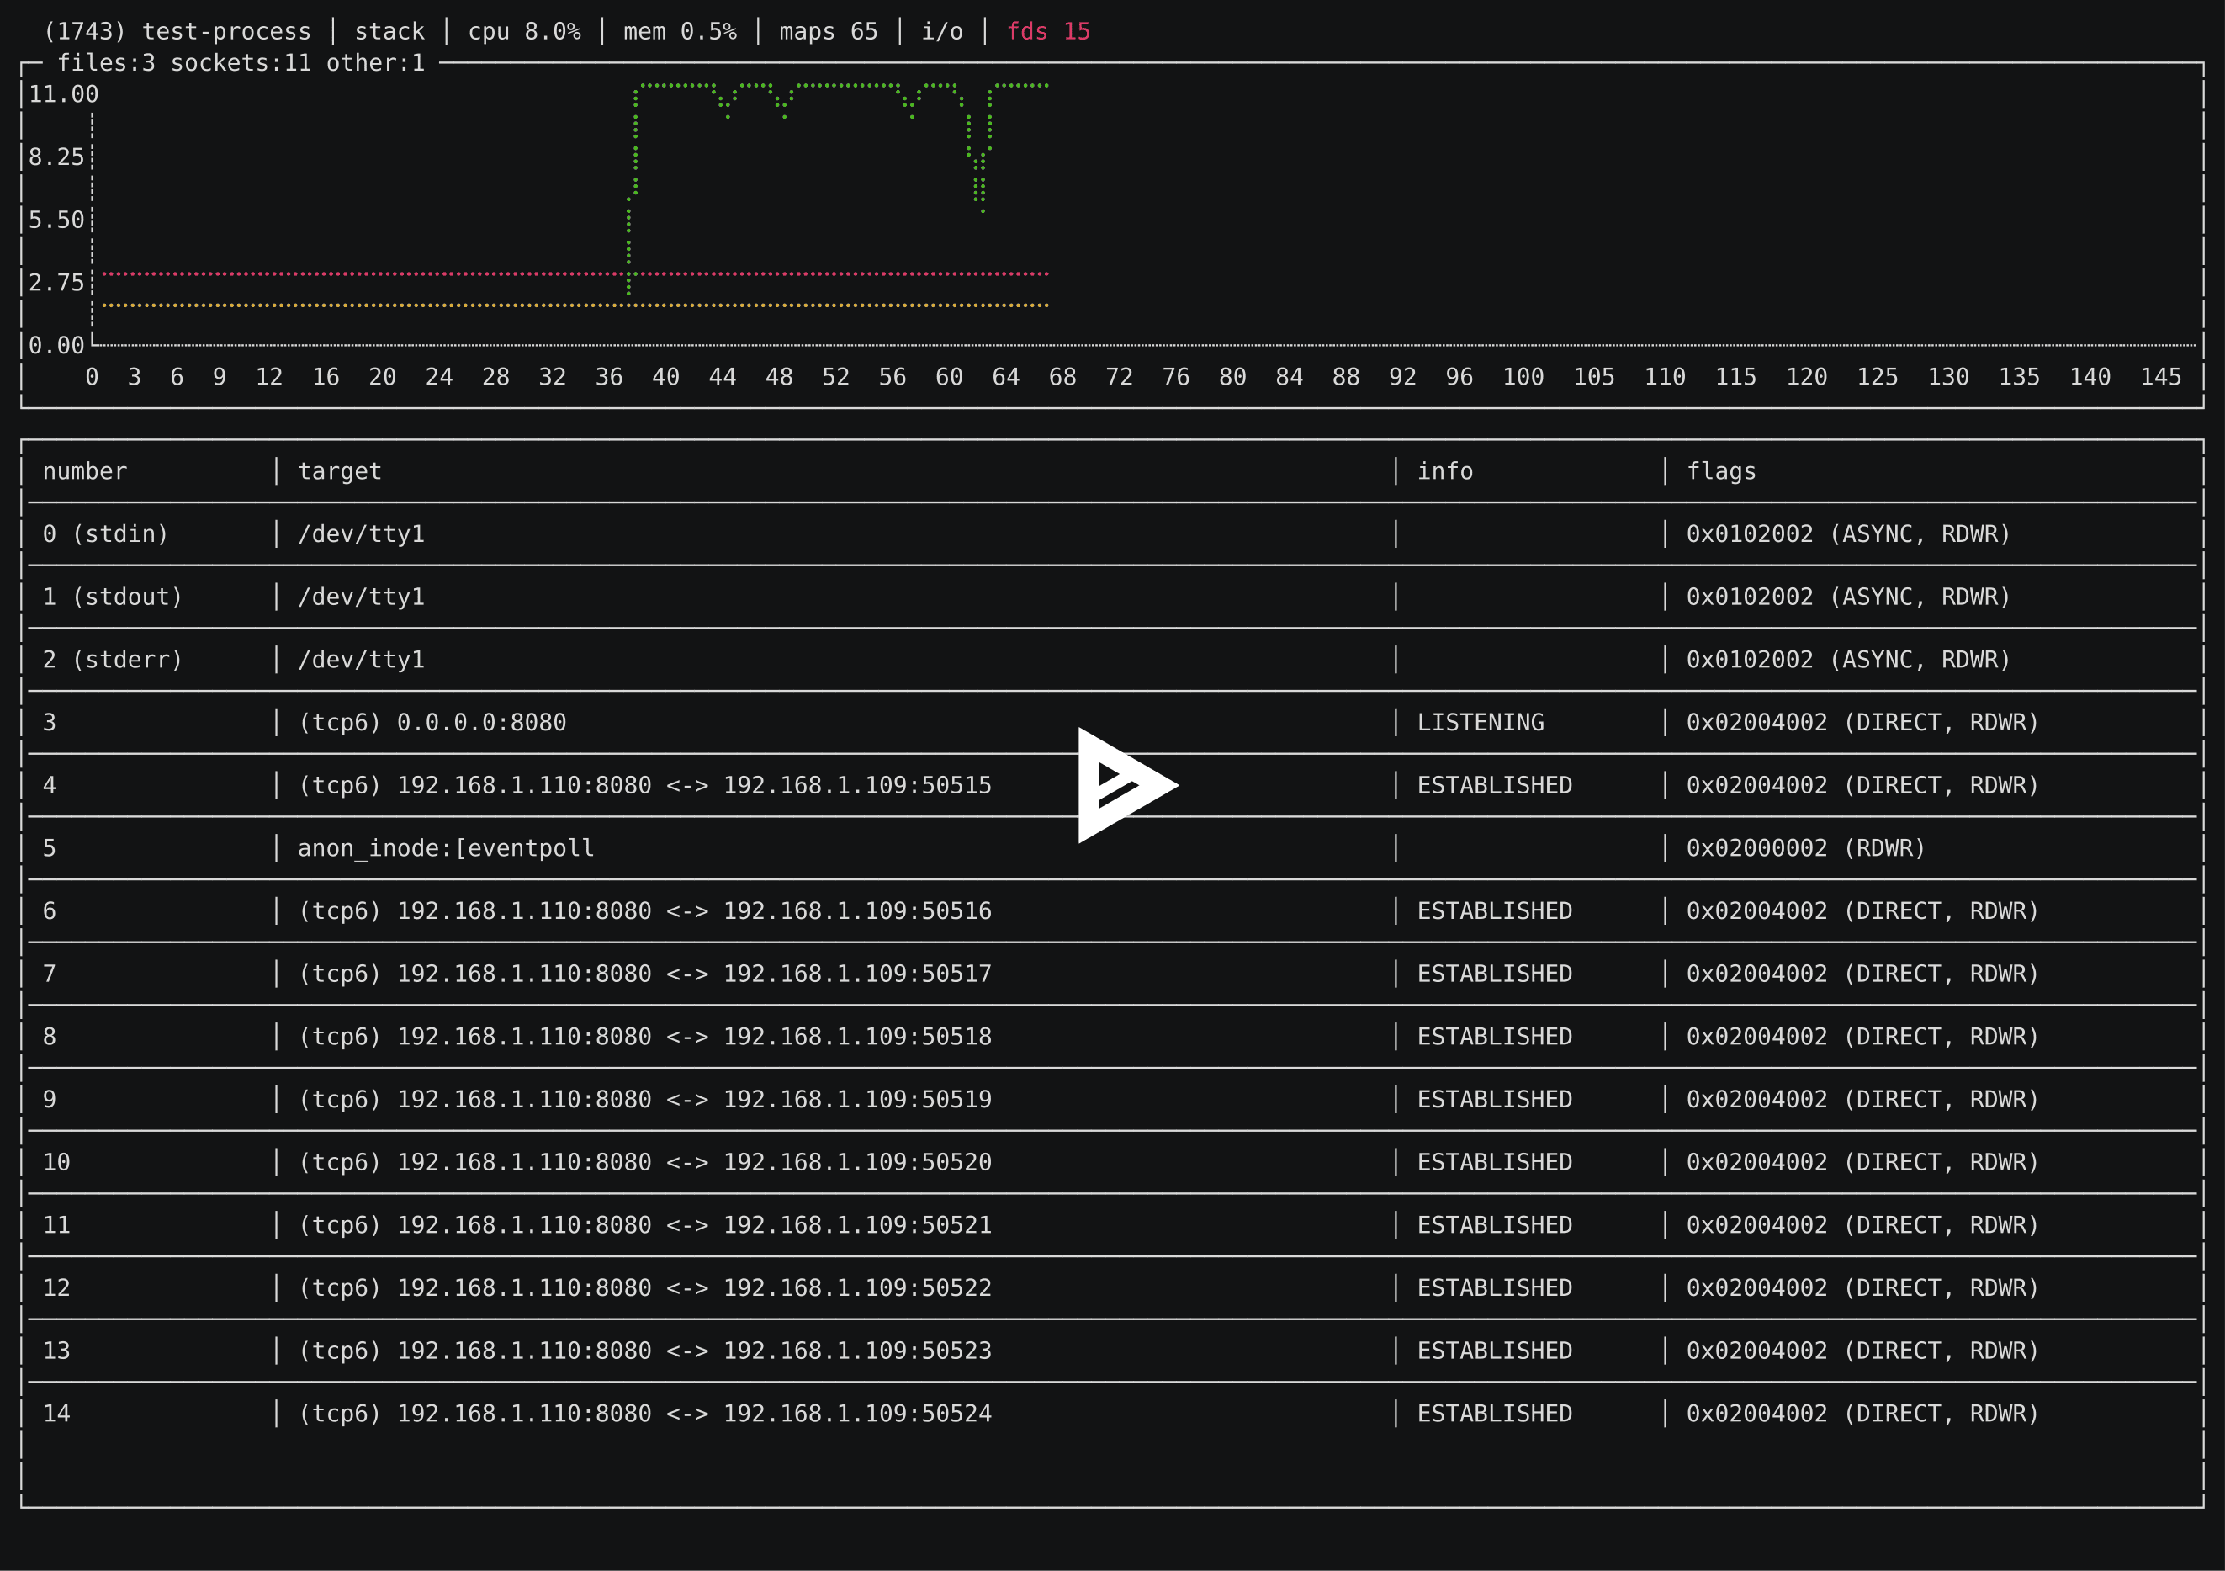Screen dimensions: 2225x1571
Task: Click ESTABLISHED in the fd 4 row
Action: click(x=1494, y=786)
